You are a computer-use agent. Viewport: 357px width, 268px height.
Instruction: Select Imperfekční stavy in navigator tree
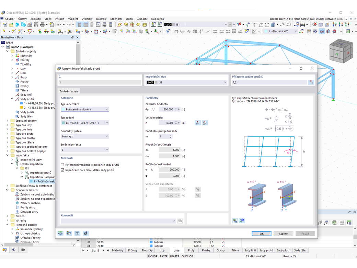(x=31, y=160)
